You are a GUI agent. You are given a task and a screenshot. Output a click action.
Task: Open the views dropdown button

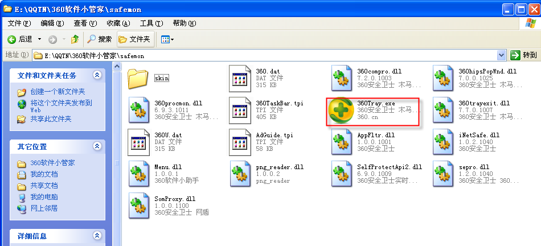(x=167, y=40)
